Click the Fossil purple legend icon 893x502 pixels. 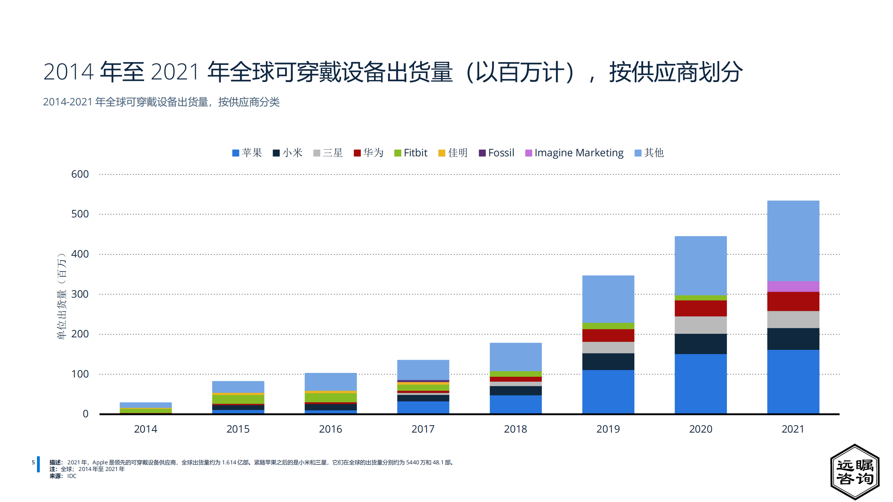[482, 152]
